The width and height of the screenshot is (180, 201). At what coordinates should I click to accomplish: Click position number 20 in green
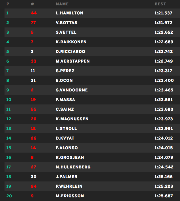pos(9,196)
